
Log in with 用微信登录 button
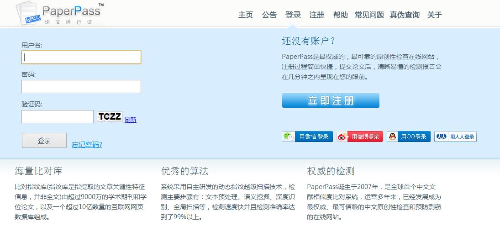pos(307,137)
